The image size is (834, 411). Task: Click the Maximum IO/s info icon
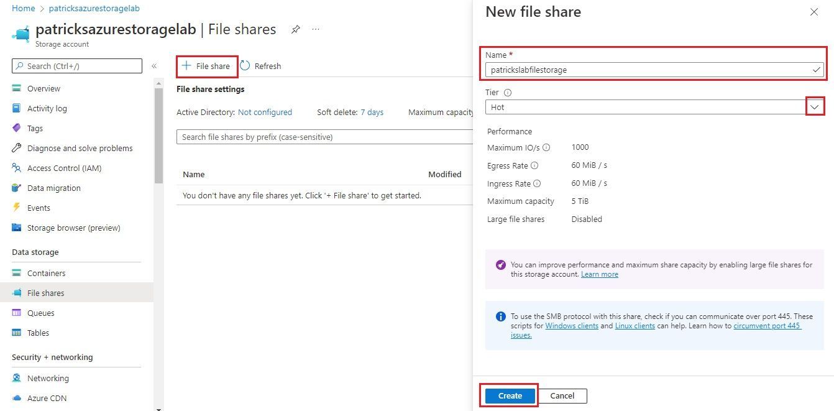(x=546, y=148)
